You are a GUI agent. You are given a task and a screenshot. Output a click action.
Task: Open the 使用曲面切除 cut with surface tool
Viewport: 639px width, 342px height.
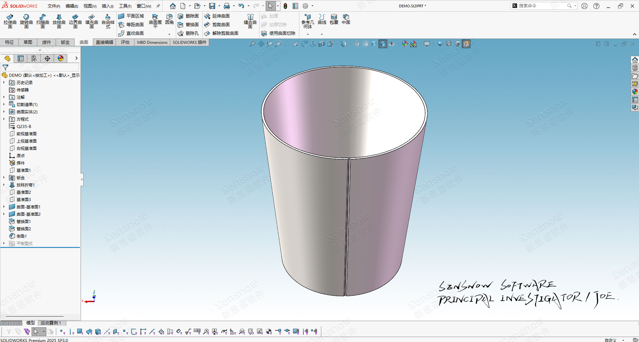point(278,33)
